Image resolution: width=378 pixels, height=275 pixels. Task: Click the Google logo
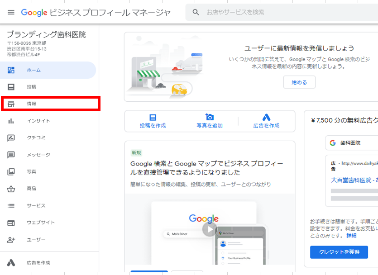34,13
